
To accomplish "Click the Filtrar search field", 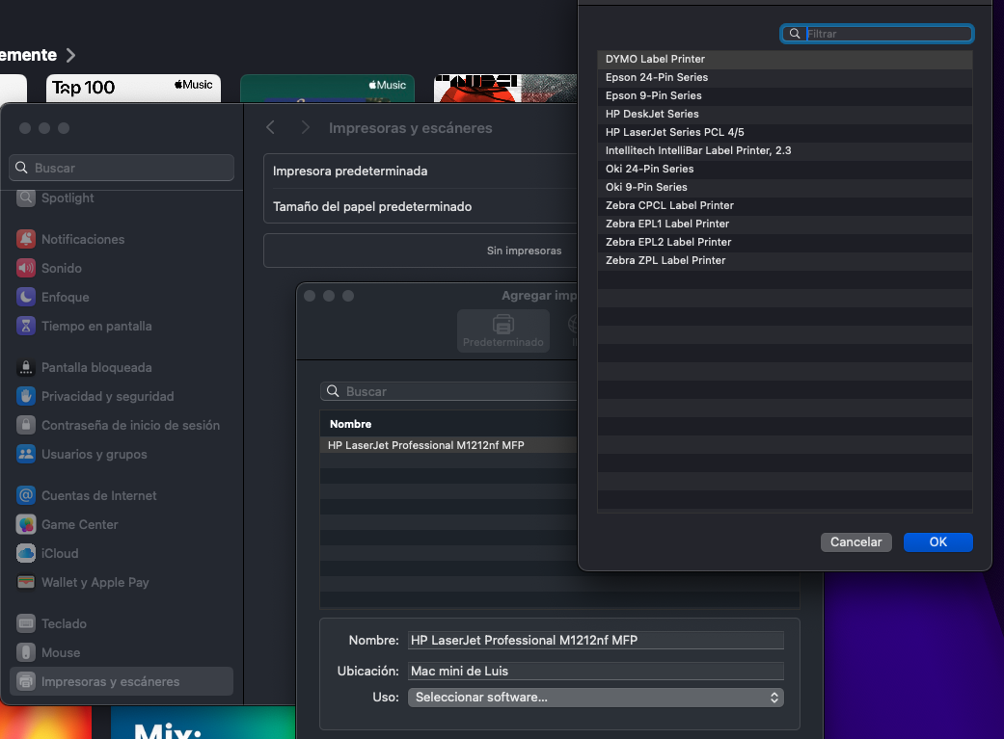I will (x=878, y=34).
